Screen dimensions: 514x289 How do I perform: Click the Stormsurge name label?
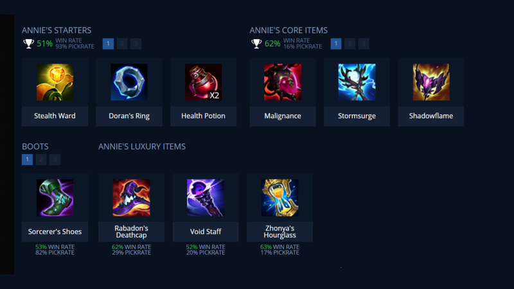(x=357, y=116)
